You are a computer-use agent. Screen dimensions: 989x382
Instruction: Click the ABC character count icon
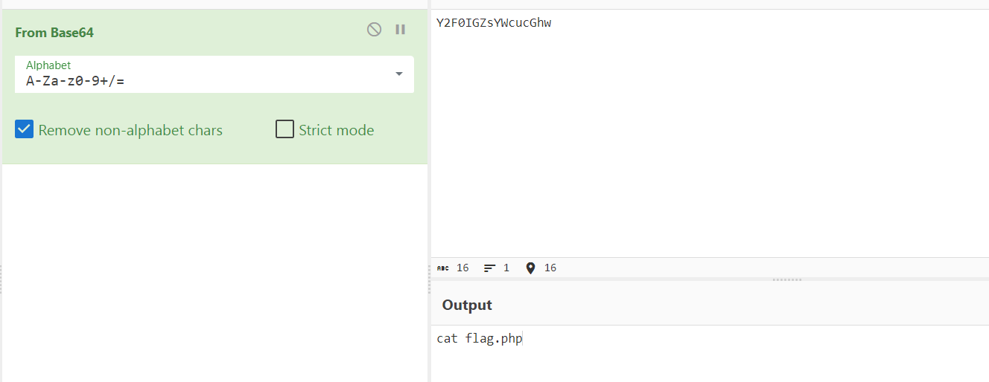point(443,268)
